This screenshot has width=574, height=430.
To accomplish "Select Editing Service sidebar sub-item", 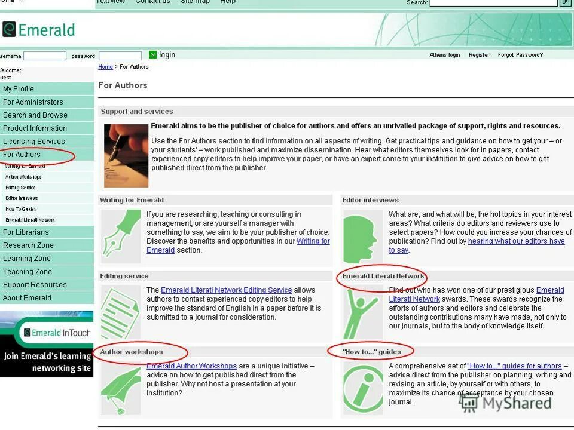I will pos(20,188).
